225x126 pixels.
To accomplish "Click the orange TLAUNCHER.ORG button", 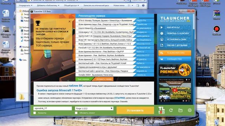I will pyautogui.click(x=175, y=53).
